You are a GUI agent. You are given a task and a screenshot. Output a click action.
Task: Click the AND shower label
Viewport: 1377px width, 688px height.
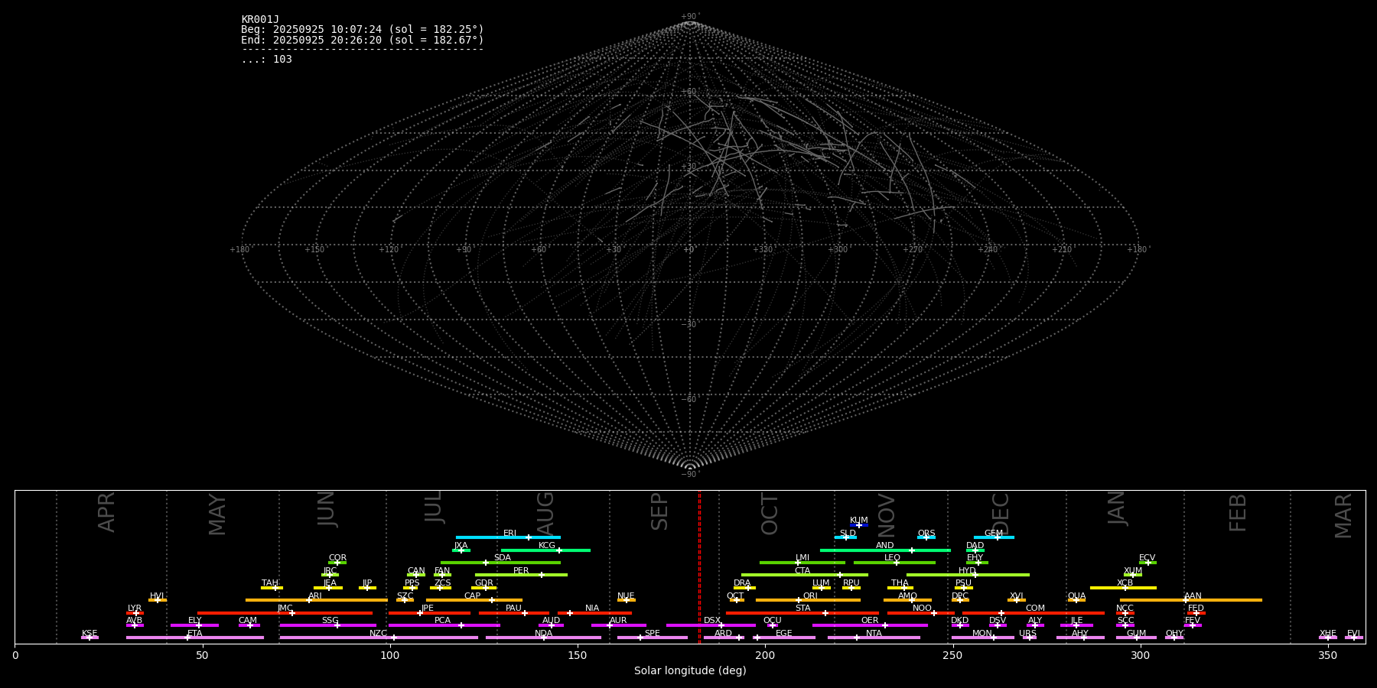coord(884,546)
